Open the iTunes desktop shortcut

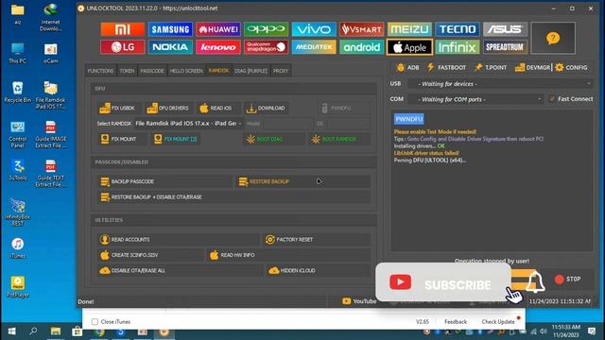[x=18, y=247]
